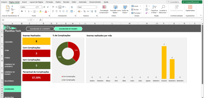The width and height of the screenshot is (204, 98).
Task: Switch to the Desenvolvedor tab
Action: 95,2
